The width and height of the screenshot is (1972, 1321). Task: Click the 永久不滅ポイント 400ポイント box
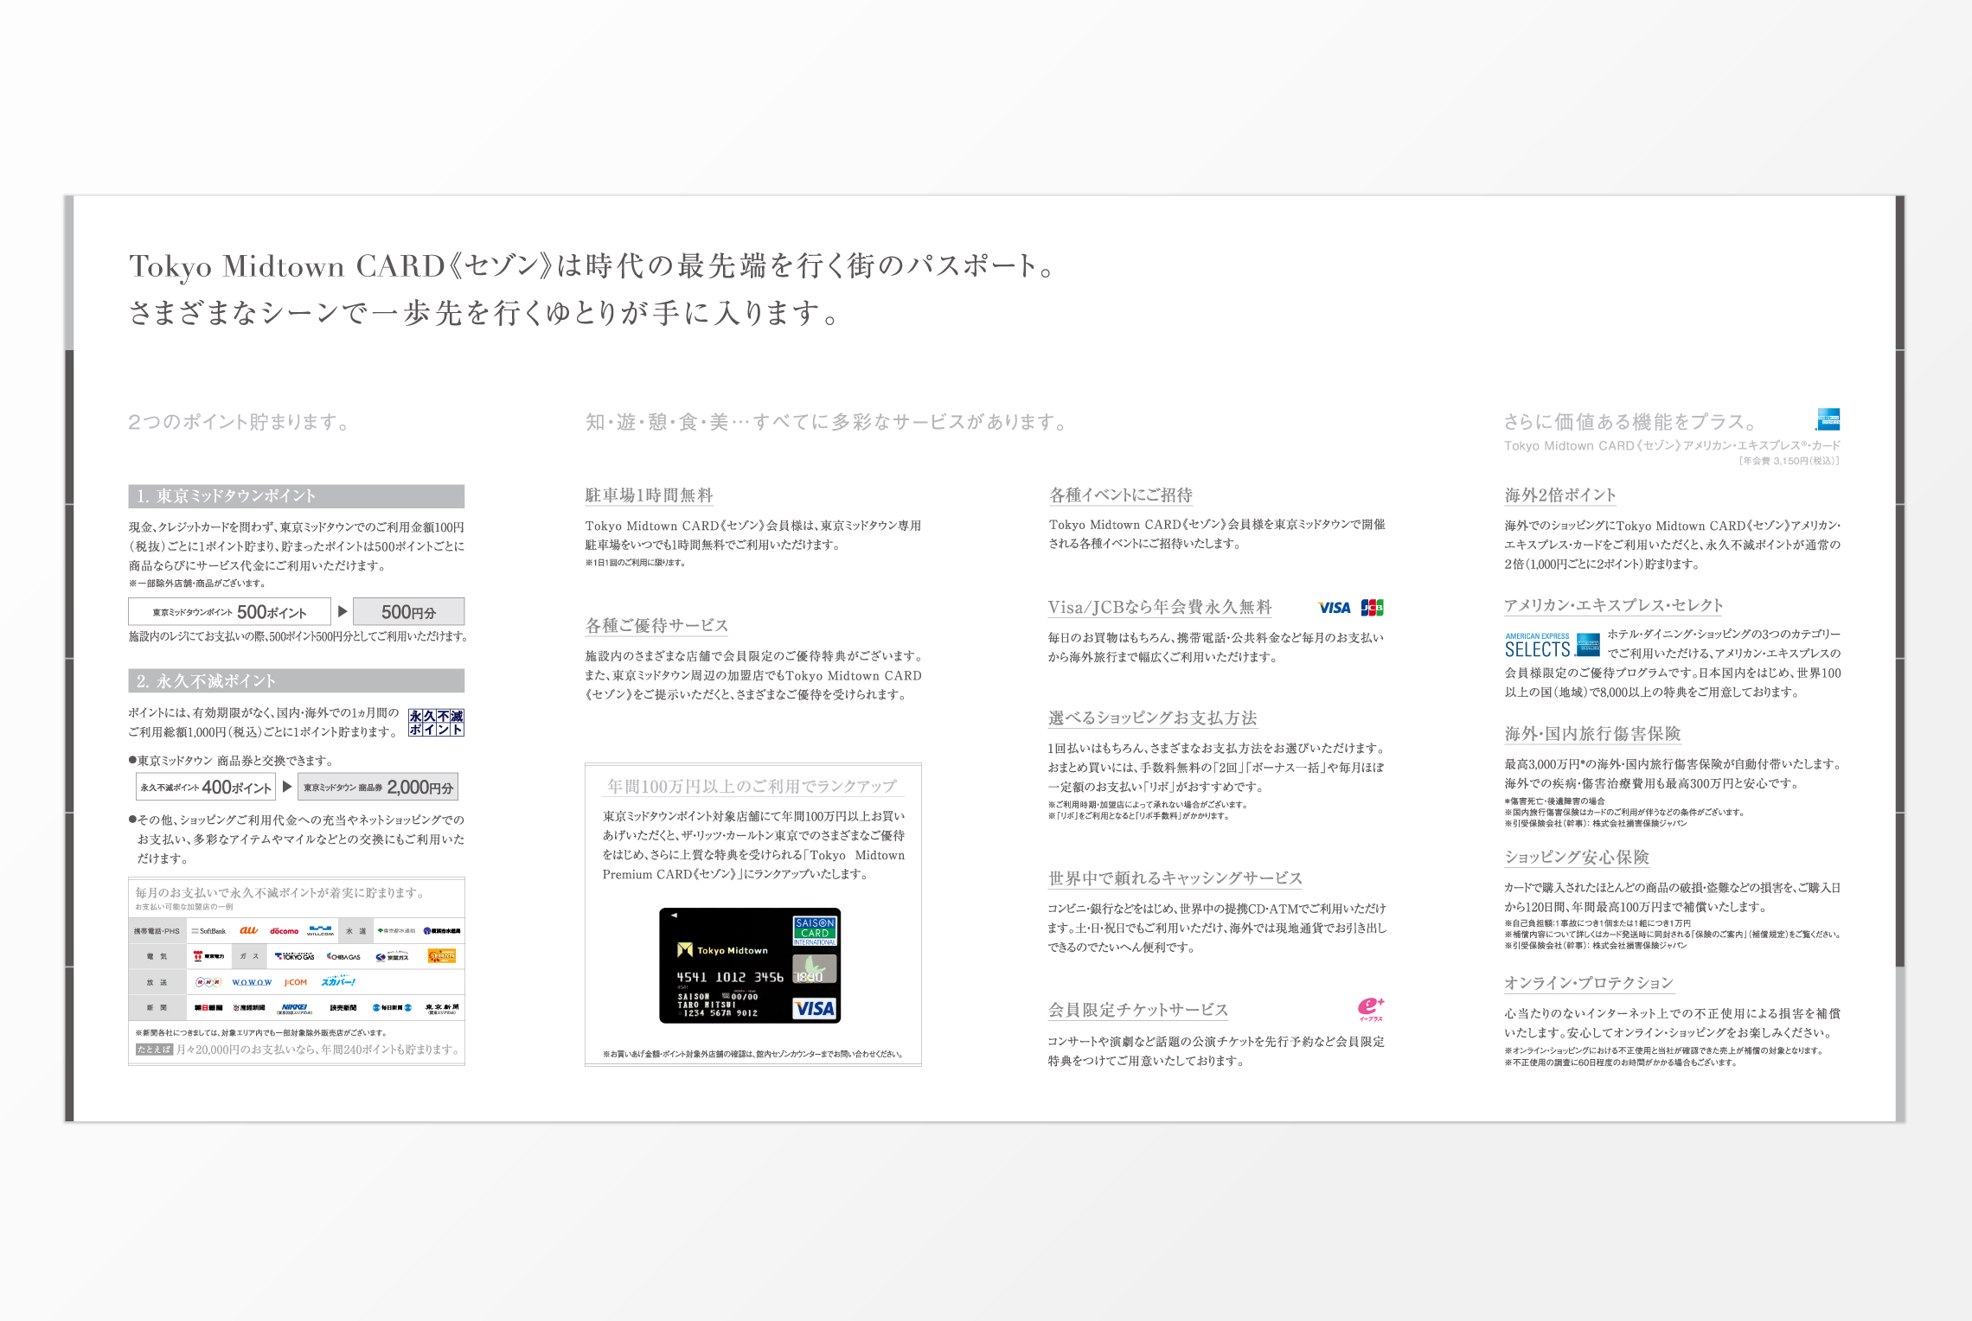tap(206, 787)
